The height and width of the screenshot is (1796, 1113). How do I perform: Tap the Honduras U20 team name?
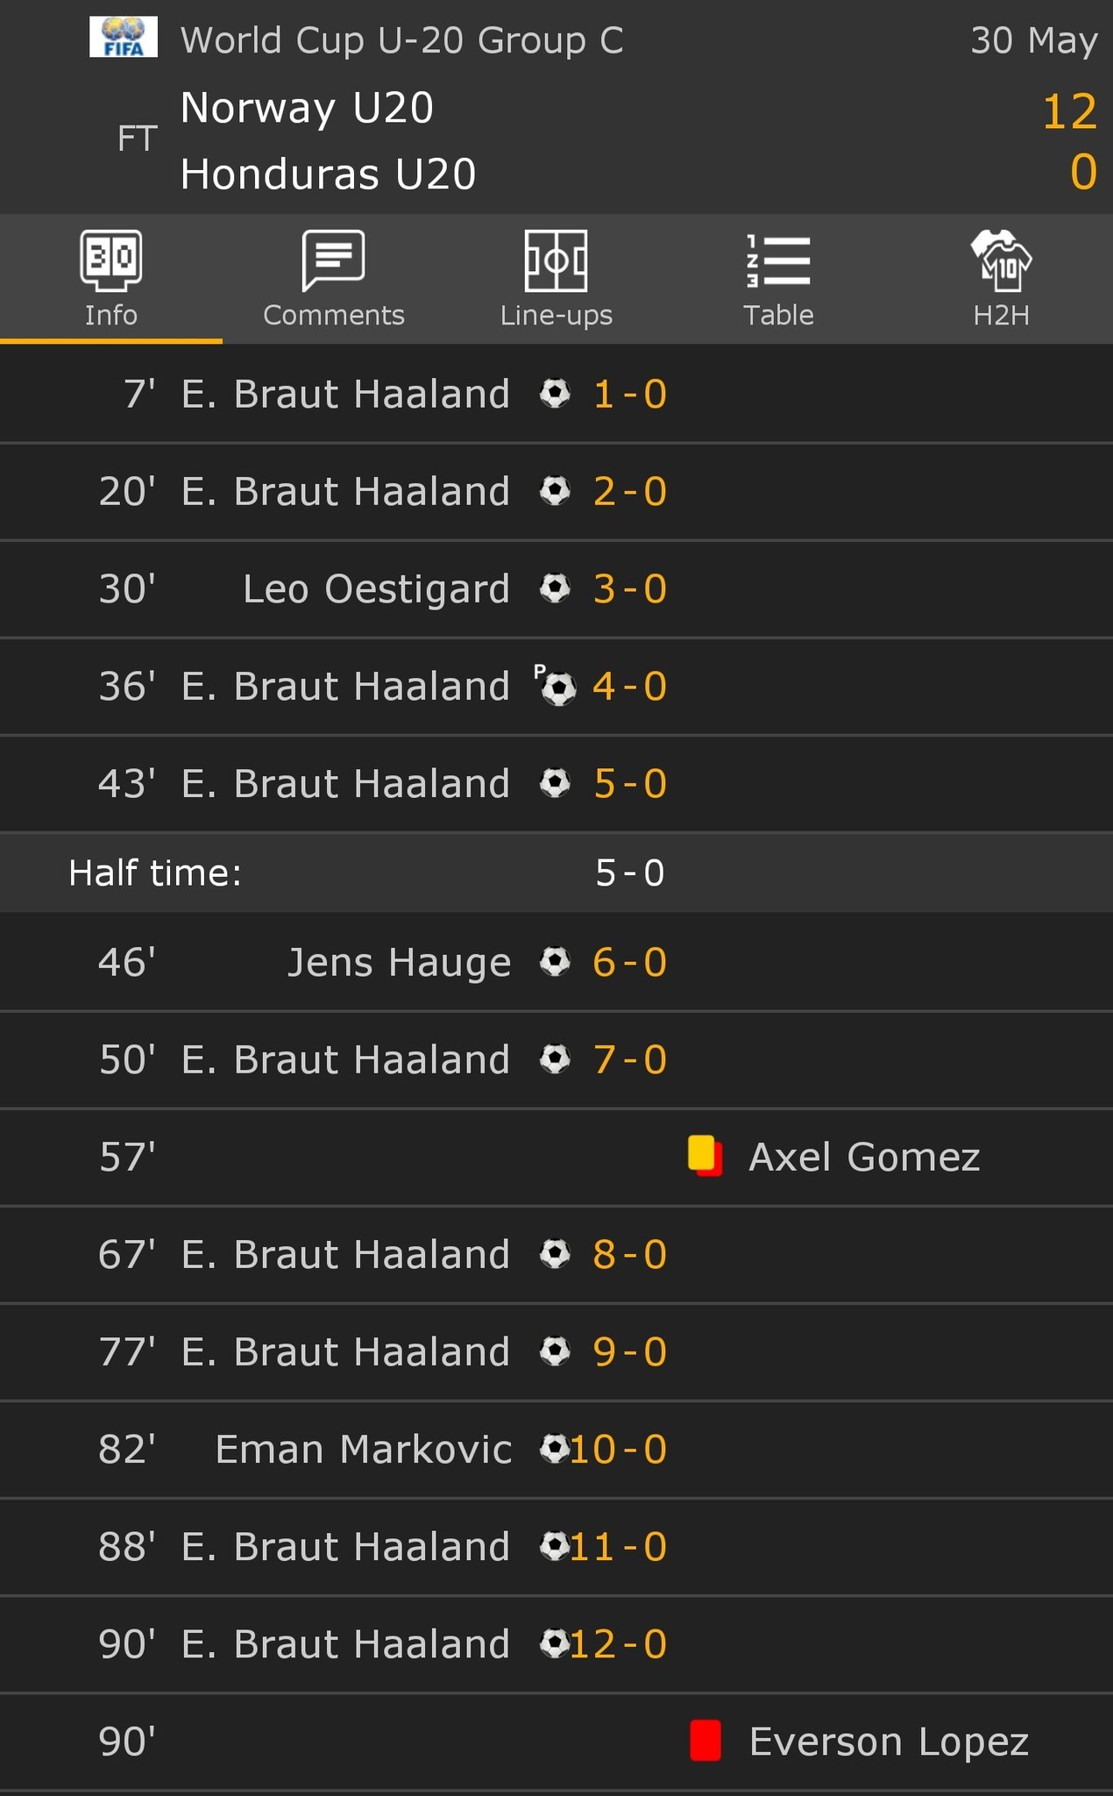[x=328, y=174]
